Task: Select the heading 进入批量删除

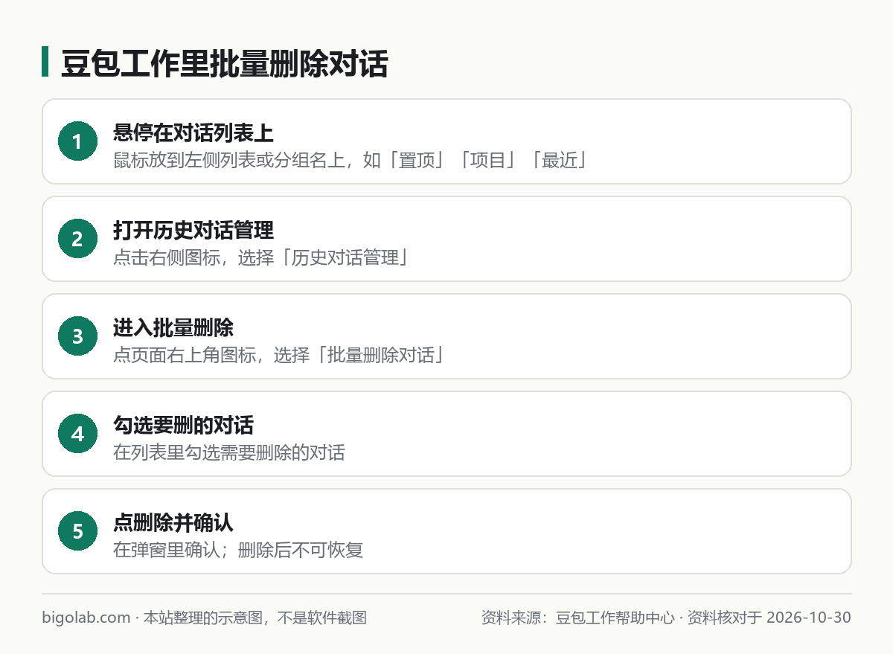Action: 173,329
